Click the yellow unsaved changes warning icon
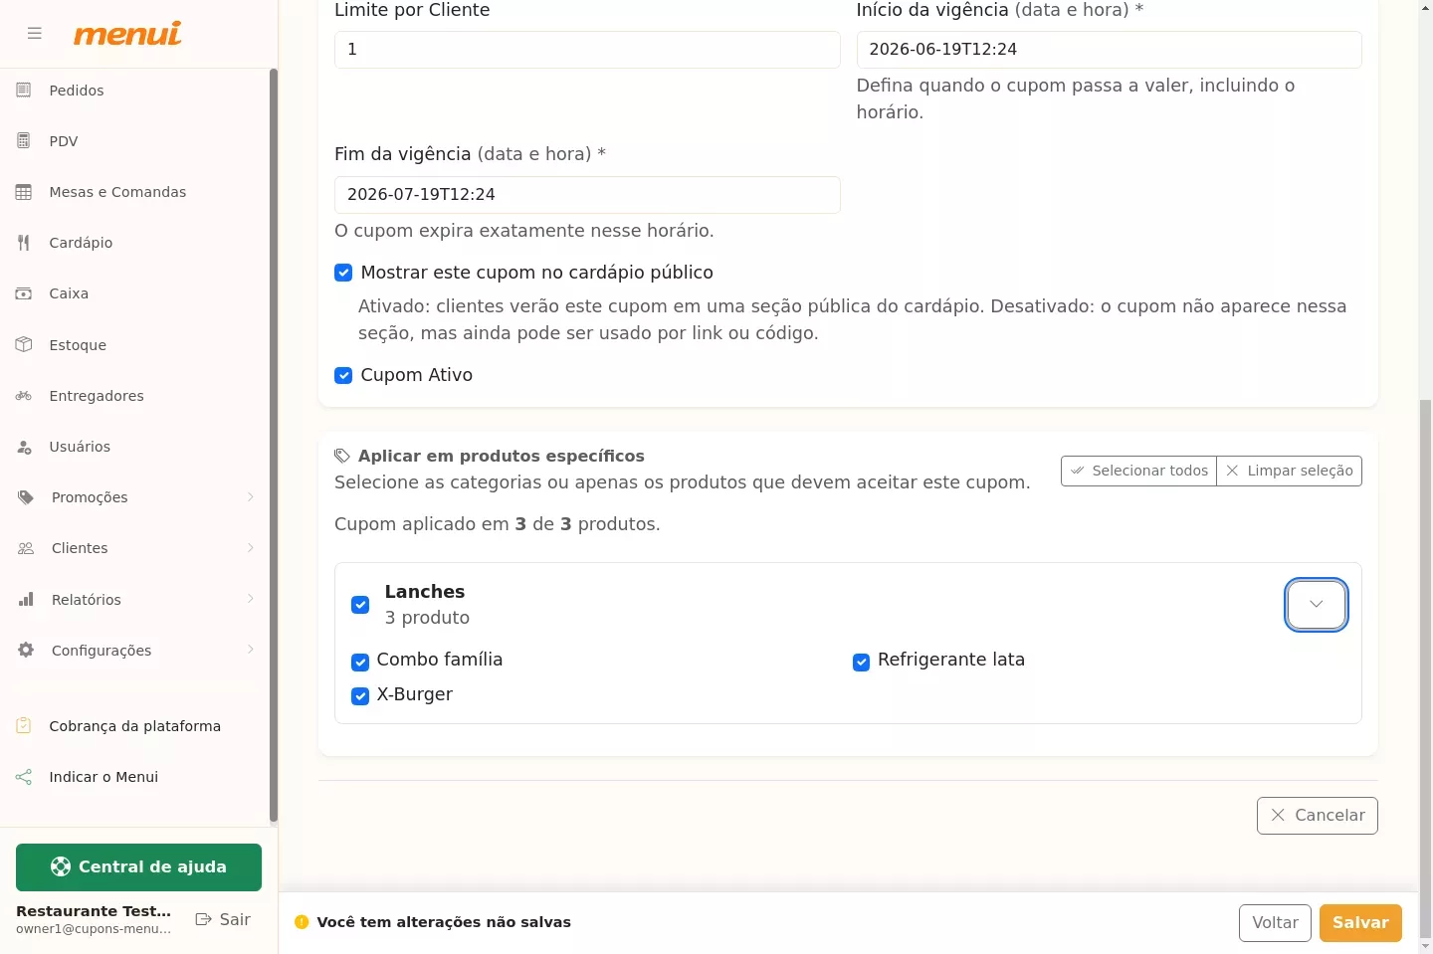The width and height of the screenshot is (1433, 954). (302, 922)
